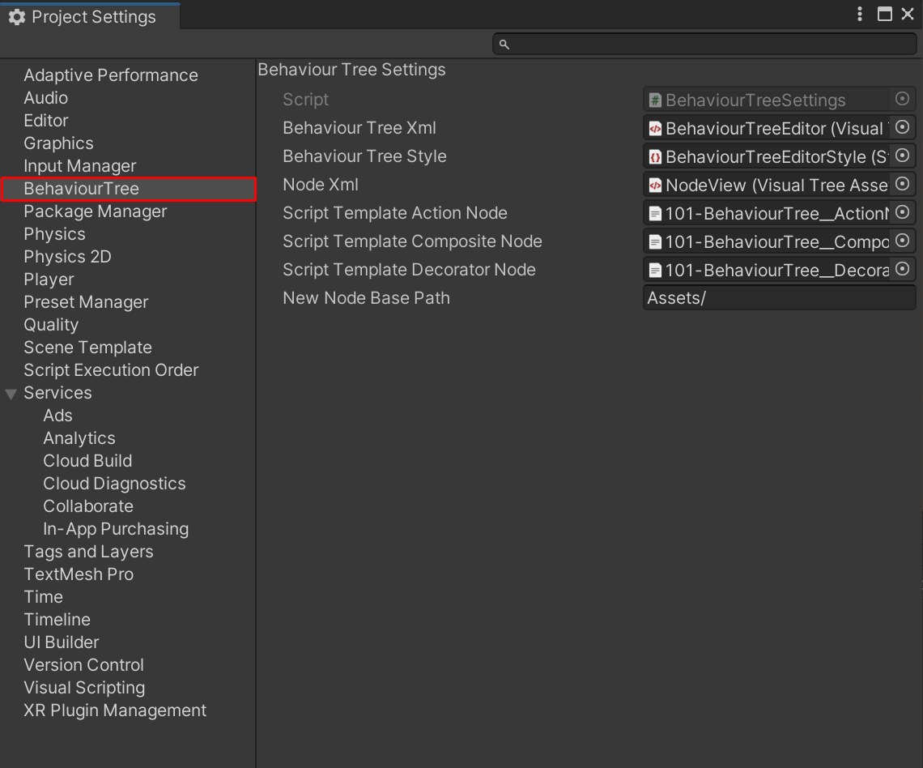Open Tags and Layers settings
This screenshot has width=923, height=768.
[x=88, y=551]
